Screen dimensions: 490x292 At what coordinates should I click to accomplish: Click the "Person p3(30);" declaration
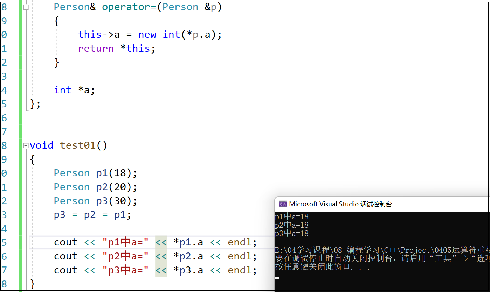click(x=95, y=201)
